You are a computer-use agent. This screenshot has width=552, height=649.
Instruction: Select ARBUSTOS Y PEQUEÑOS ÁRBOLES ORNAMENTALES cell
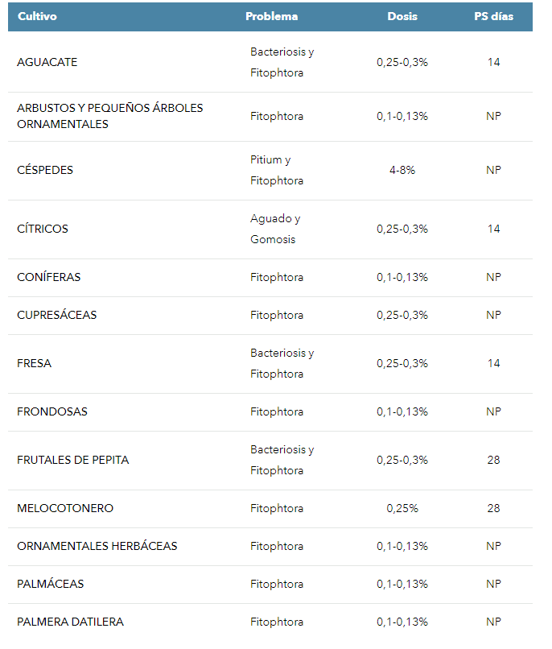[x=110, y=116]
